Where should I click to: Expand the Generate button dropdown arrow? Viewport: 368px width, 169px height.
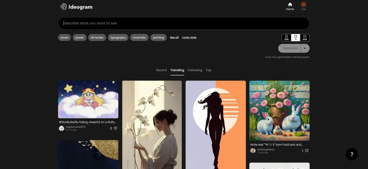tap(305, 48)
